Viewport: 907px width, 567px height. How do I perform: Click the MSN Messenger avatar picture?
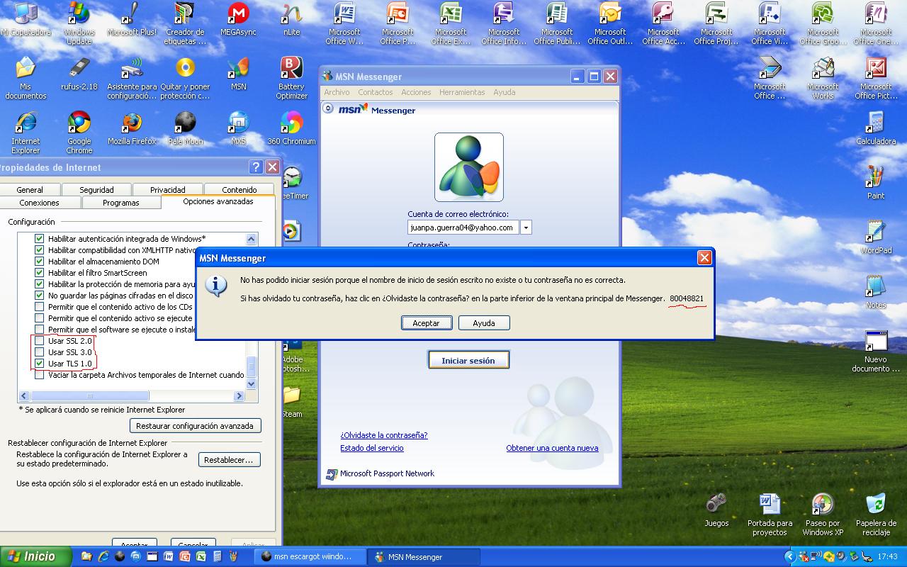(x=469, y=167)
